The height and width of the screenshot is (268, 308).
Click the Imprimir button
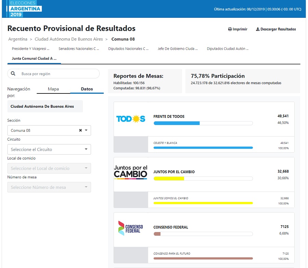coord(238,29)
